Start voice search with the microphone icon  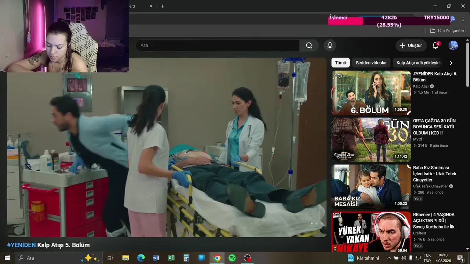pyautogui.click(x=330, y=45)
